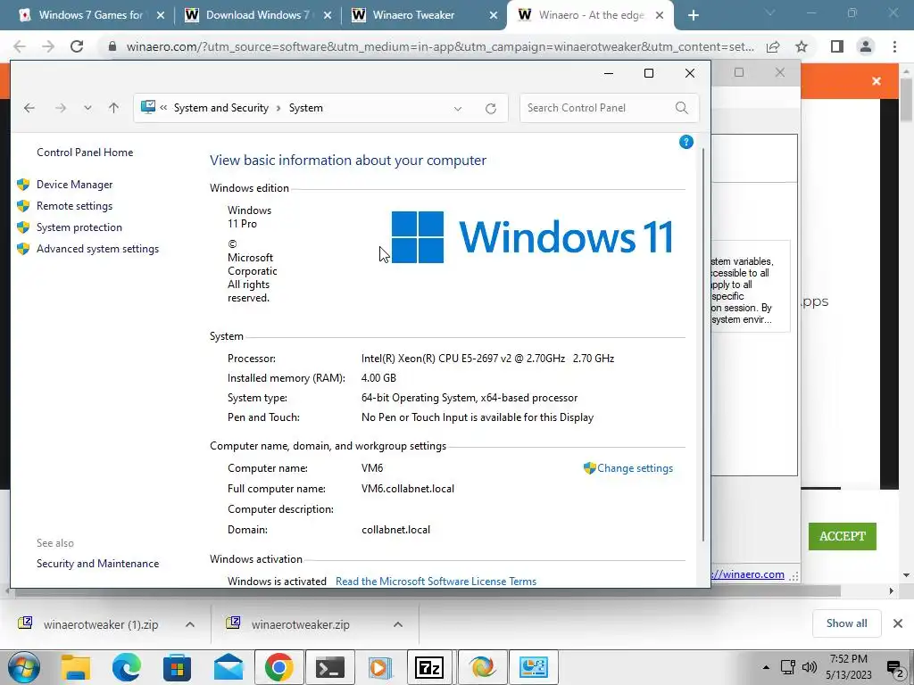Open notification center icon
This screenshot has height=685, width=914.
(894, 667)
